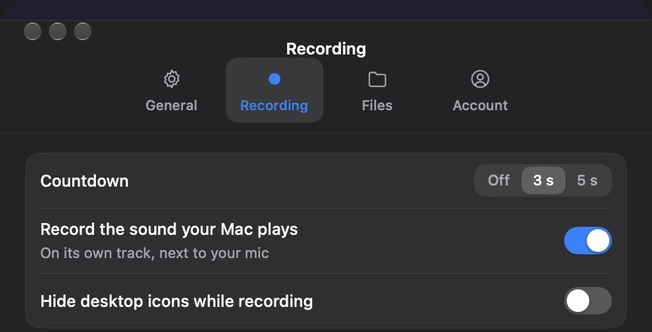
Task: Choose the 3 s countdown option
Action: [x=544, y=180]
